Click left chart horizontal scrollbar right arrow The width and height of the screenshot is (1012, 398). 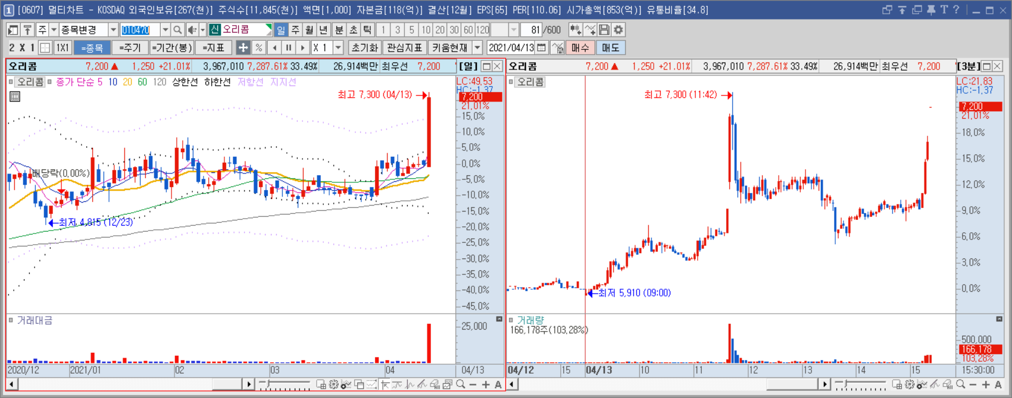(249, 384)
